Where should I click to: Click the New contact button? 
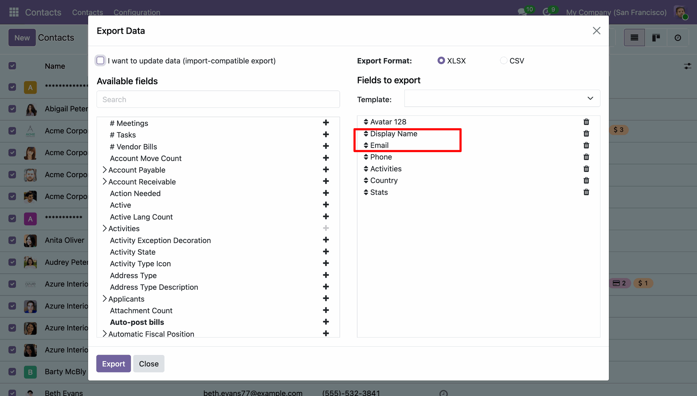point(22,37)
